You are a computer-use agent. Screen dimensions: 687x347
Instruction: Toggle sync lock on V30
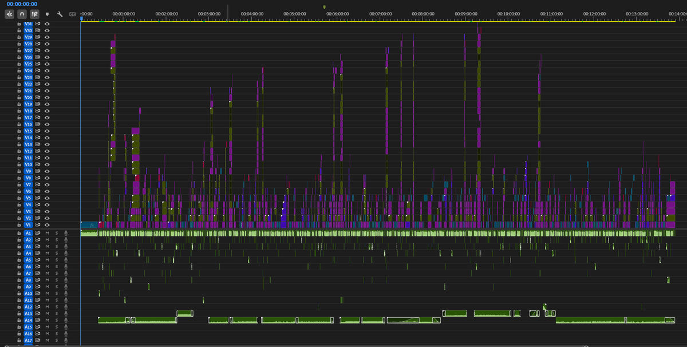pyautogui.click(x=38, y=30)
